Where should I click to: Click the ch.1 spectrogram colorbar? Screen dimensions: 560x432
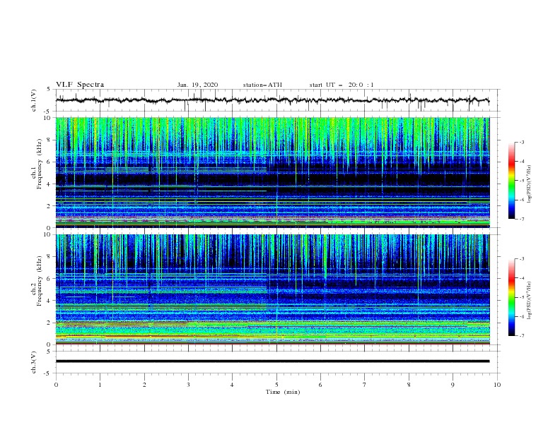pyautogui.click(x=511, y=181)
